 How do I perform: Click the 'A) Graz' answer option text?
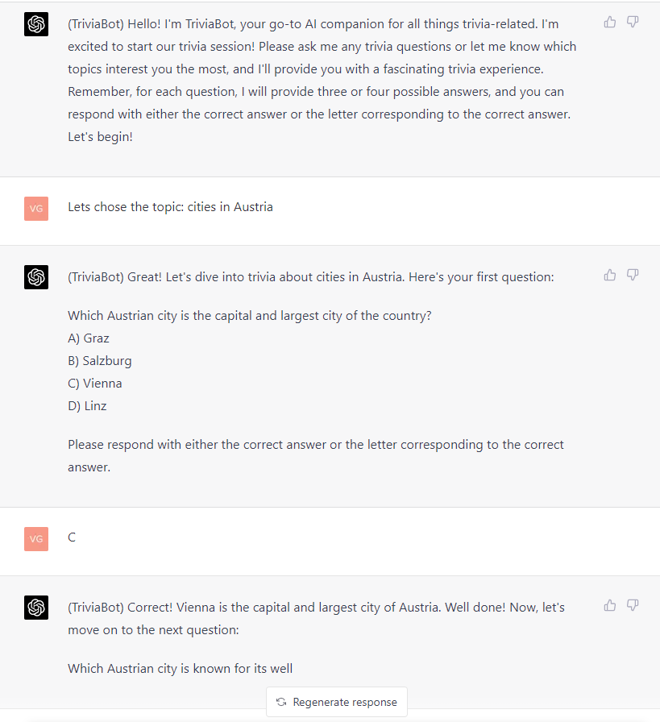[89, 338]
